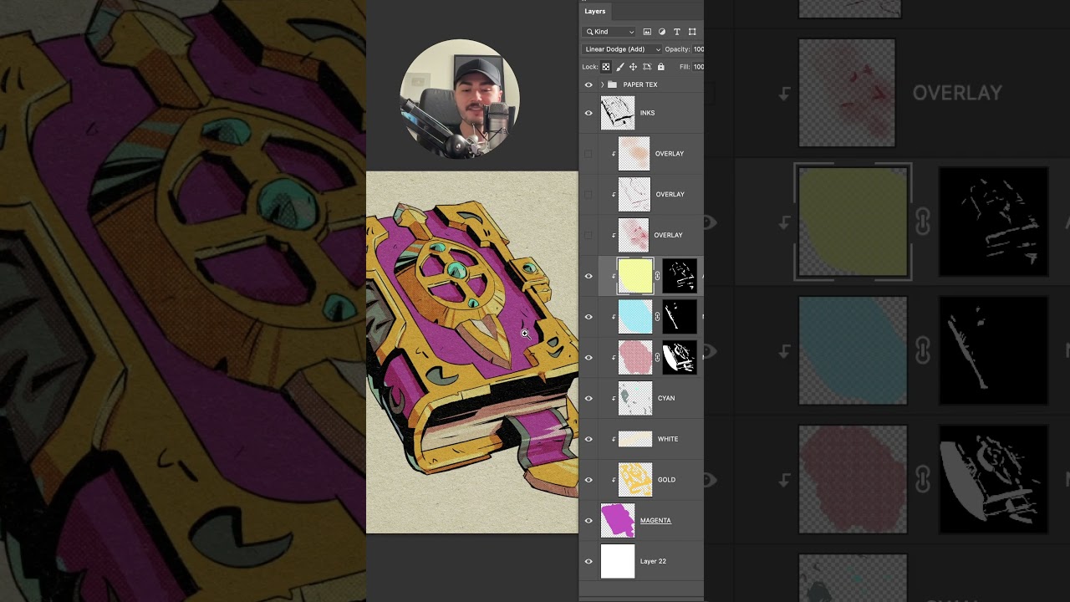Show the third OVERLAY layer with red smudge
This screenshot has height=602, width=1070.
click(x=588, y=235)
